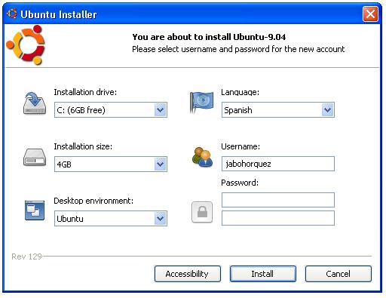
Task: Click the language flag icon
Action: 201,103
